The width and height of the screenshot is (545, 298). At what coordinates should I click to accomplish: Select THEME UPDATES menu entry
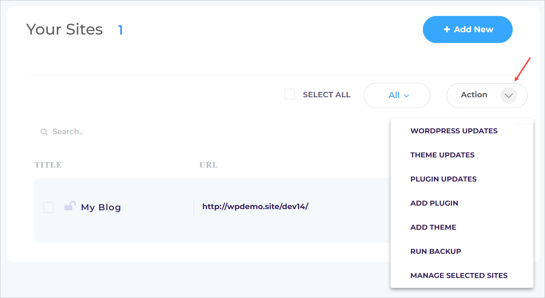442,155
